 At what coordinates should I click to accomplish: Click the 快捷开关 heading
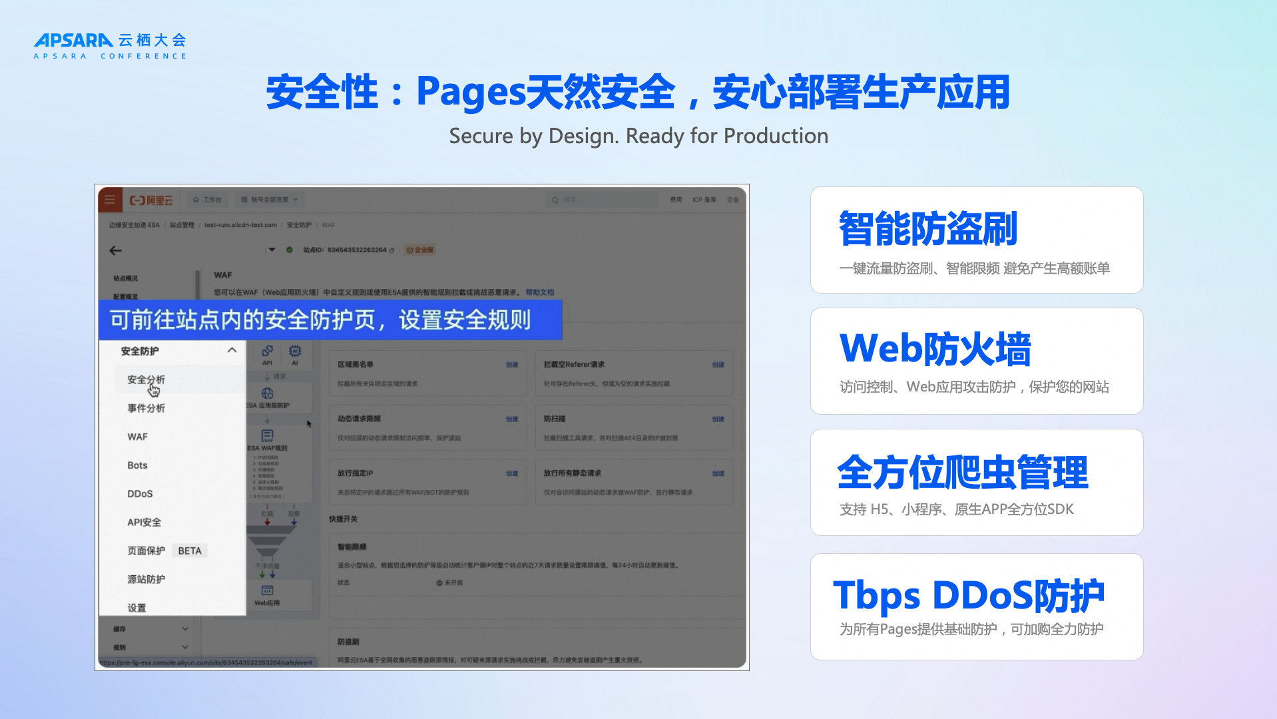pos(343,519)
